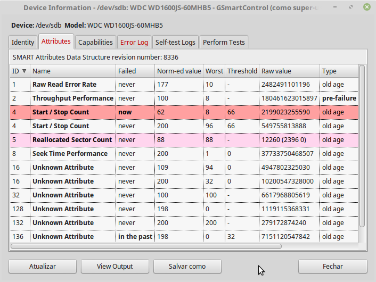Click the Salvar como button
The image size is (376, 282).
tap(187, 266)
